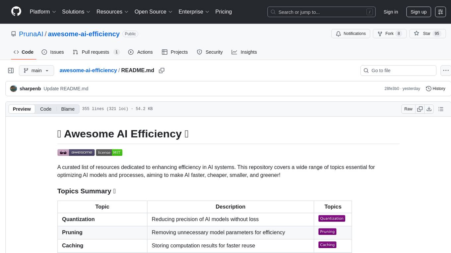Click the purple Caching topic badge
Screen dimensions: 451x253
coord(327,245)
